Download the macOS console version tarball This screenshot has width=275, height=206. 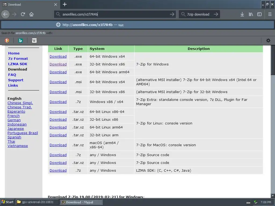[58, 145]
